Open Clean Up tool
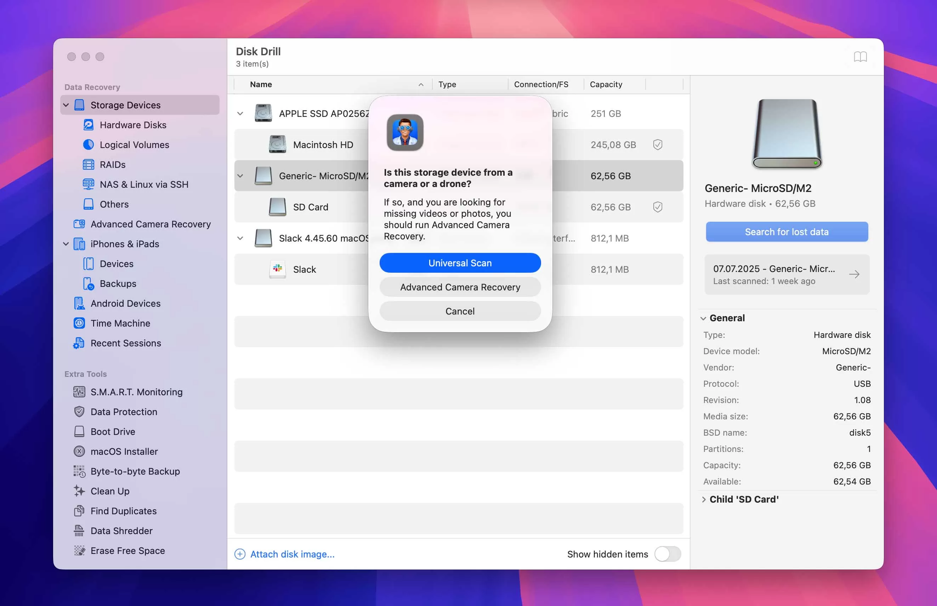Viewport: 937px width, 606px height. [x=110, y=491]
